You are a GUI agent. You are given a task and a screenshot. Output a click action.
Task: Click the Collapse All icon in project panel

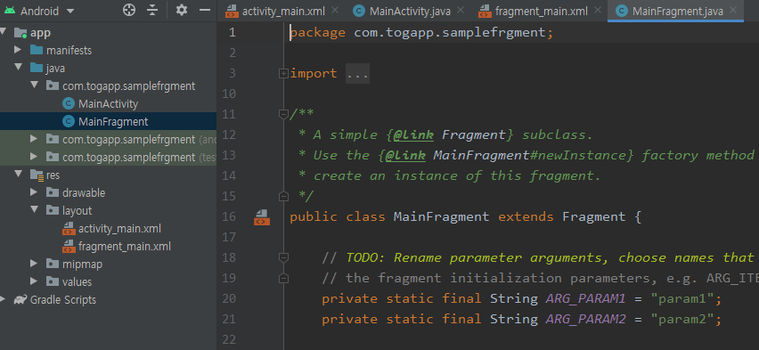[x=152, y=10]
